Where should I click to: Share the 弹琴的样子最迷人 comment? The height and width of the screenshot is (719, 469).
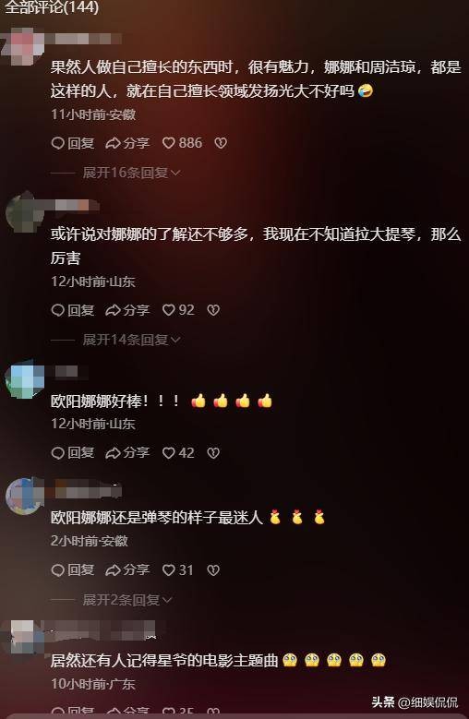(127, 570)
